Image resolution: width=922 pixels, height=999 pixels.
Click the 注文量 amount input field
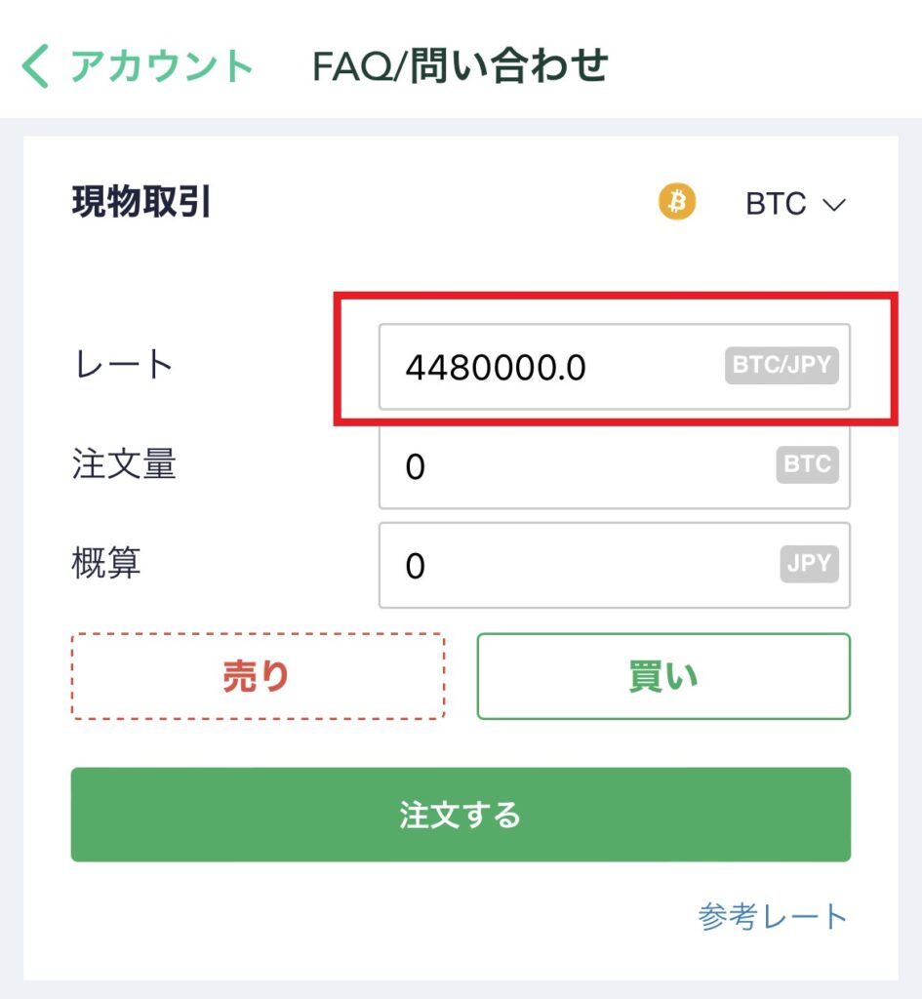(615, 466)
